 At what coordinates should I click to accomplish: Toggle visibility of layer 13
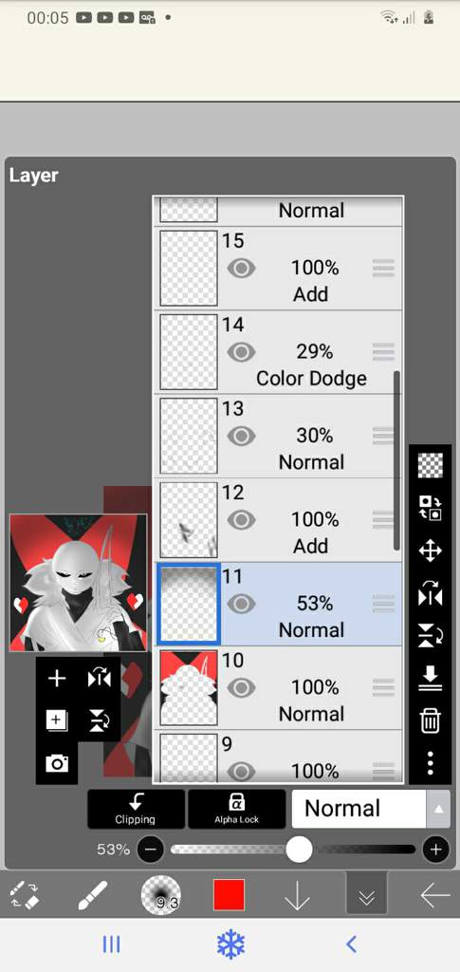pyautogui.click(x=242, y=437)
